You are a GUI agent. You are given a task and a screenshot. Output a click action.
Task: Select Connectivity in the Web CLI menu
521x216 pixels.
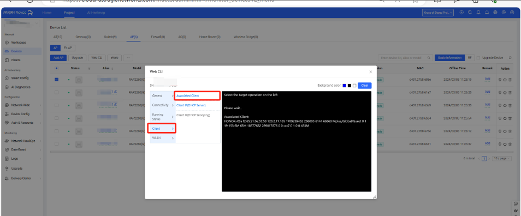pos(163,105)
